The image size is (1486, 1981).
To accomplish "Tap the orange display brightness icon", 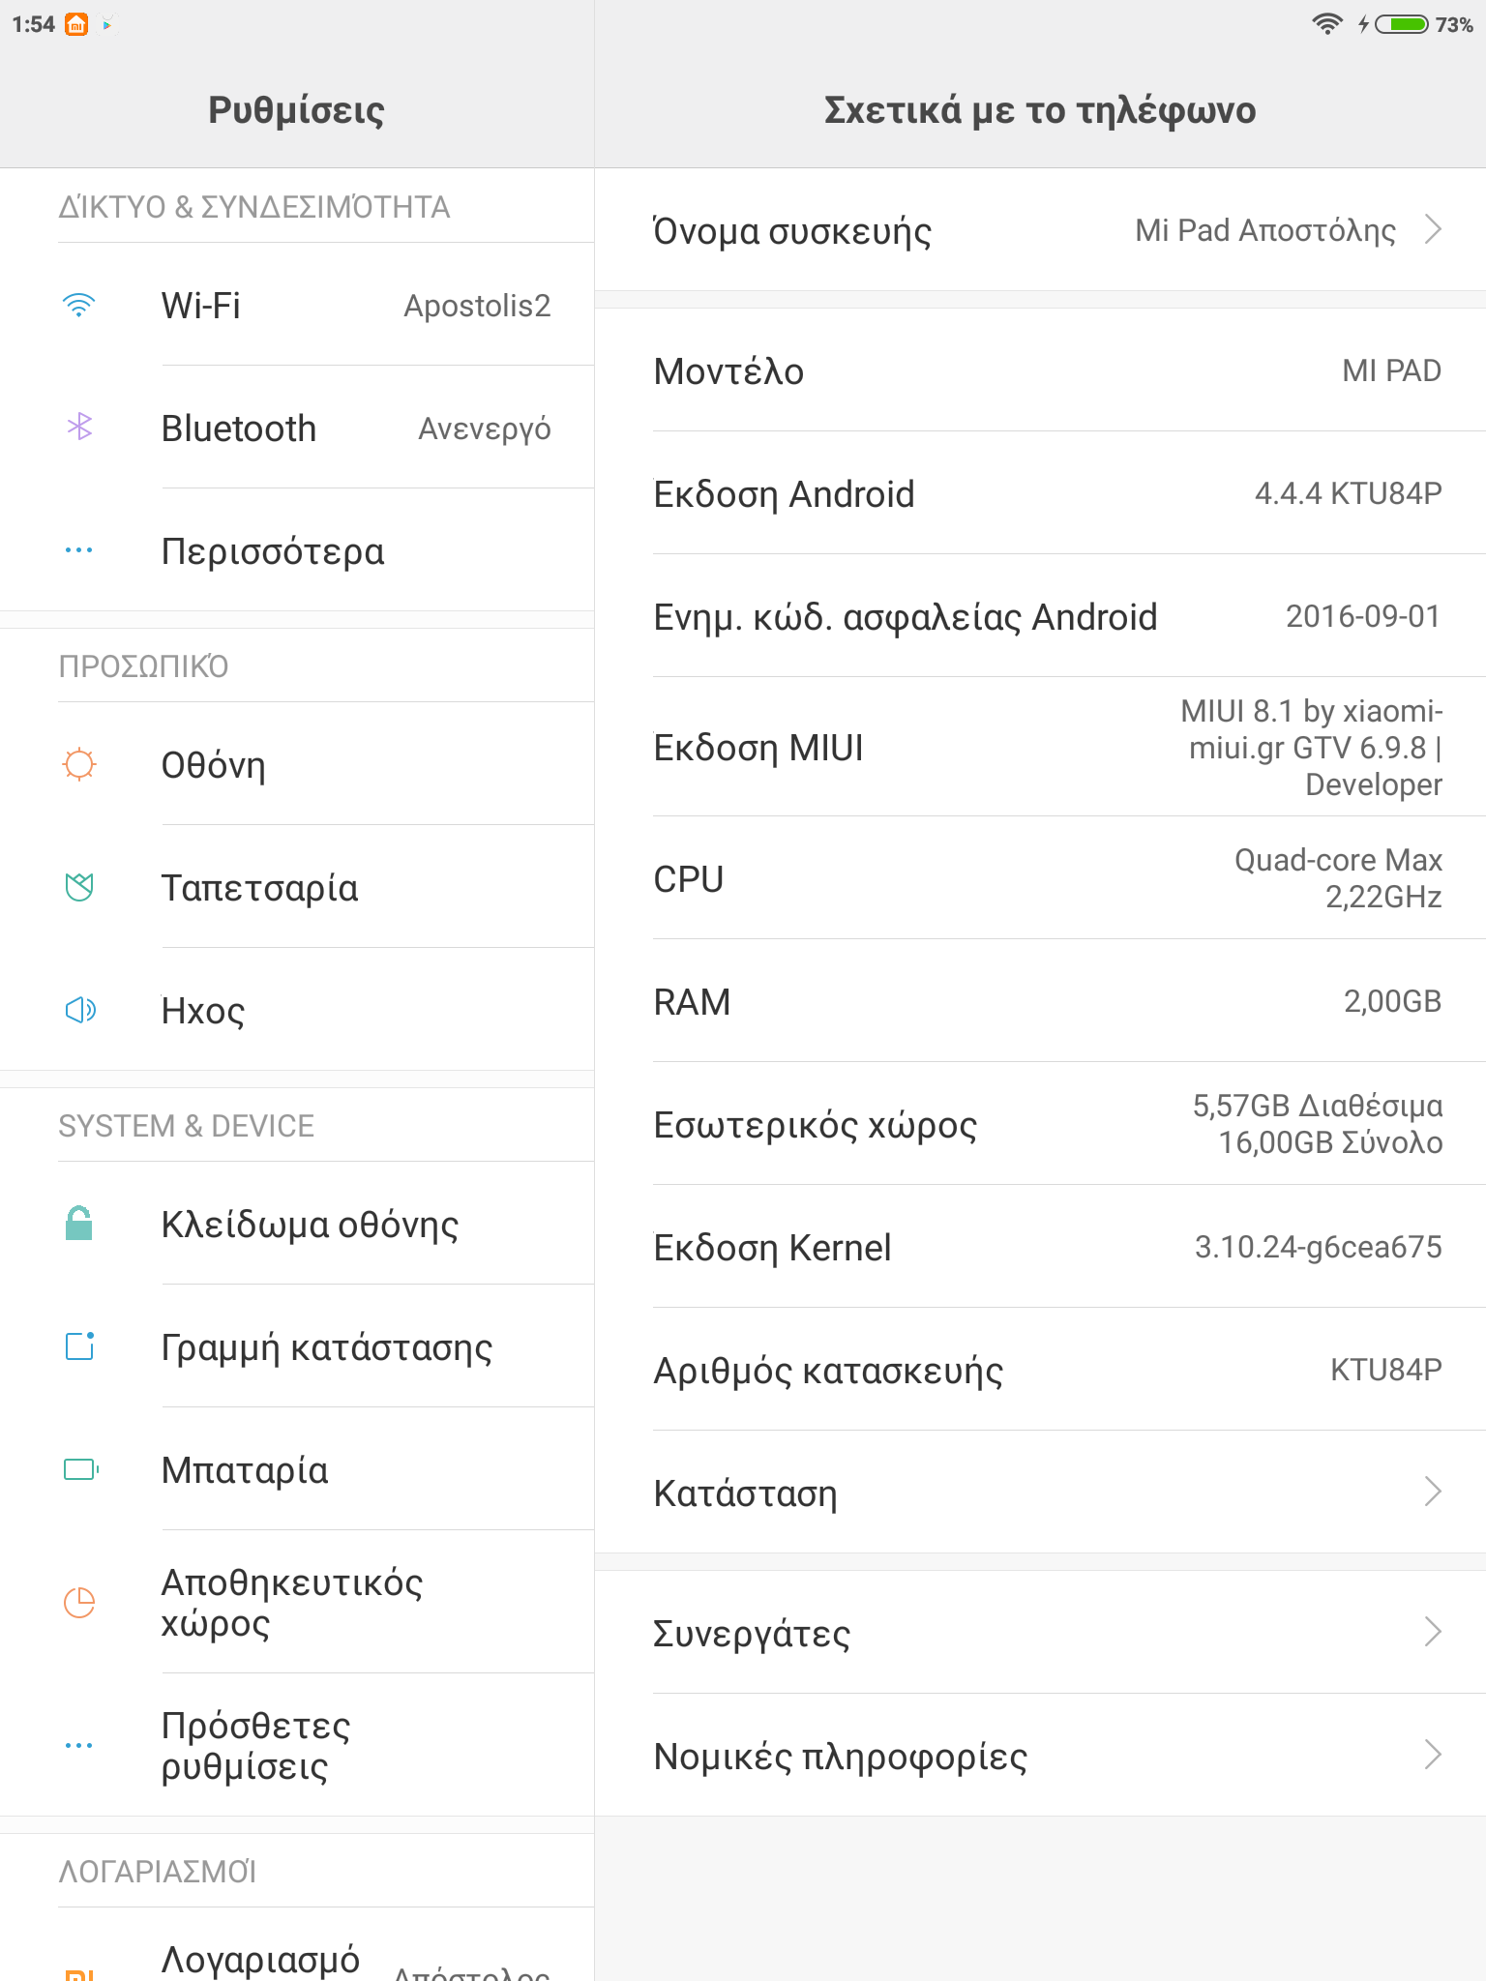I will pyautogui.click(x=79, y=764).
